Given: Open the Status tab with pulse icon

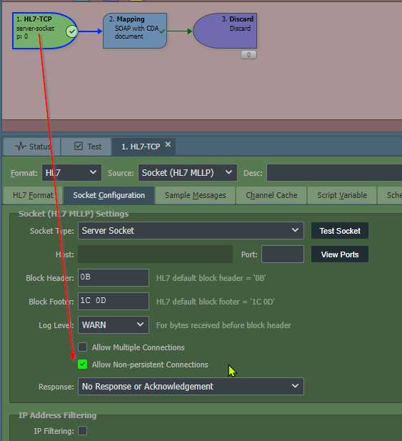Looking at the screenshot, I should tap(31, 147).
